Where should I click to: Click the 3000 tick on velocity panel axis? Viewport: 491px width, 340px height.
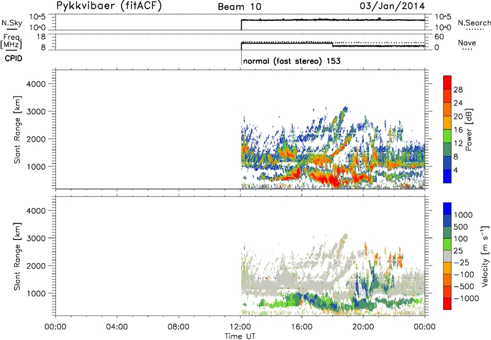coord(36,238)
